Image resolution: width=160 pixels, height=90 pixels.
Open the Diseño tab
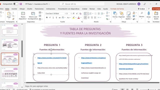pyautogui.click(x=30, y=9)
